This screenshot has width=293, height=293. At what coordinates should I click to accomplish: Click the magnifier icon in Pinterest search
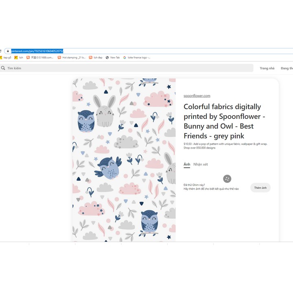click(x=3, y=68)
